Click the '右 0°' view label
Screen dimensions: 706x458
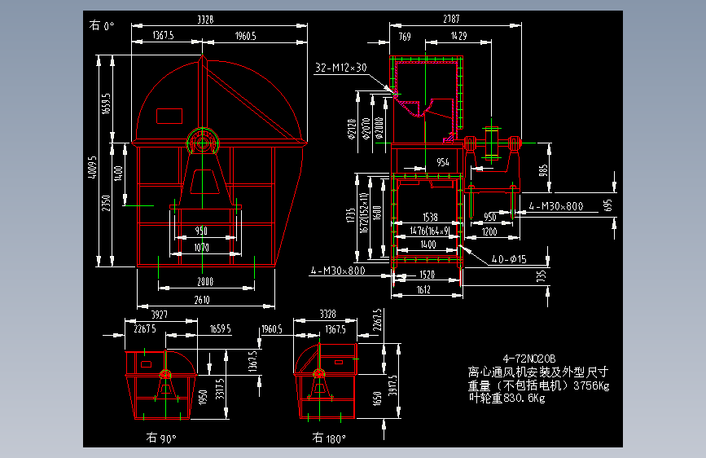(x=102, y=25)
